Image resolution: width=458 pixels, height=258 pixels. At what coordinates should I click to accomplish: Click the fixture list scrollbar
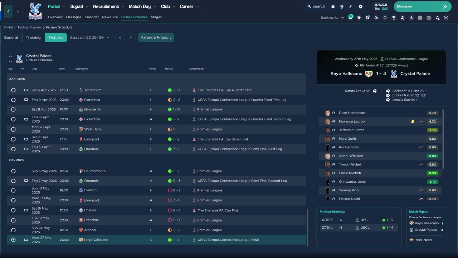[x=307, y=227]
